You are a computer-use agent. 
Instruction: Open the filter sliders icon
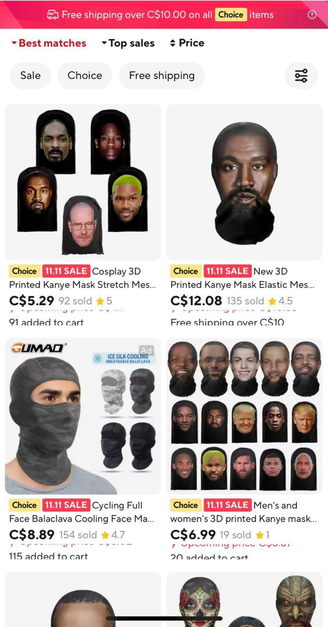click(301, 76)
